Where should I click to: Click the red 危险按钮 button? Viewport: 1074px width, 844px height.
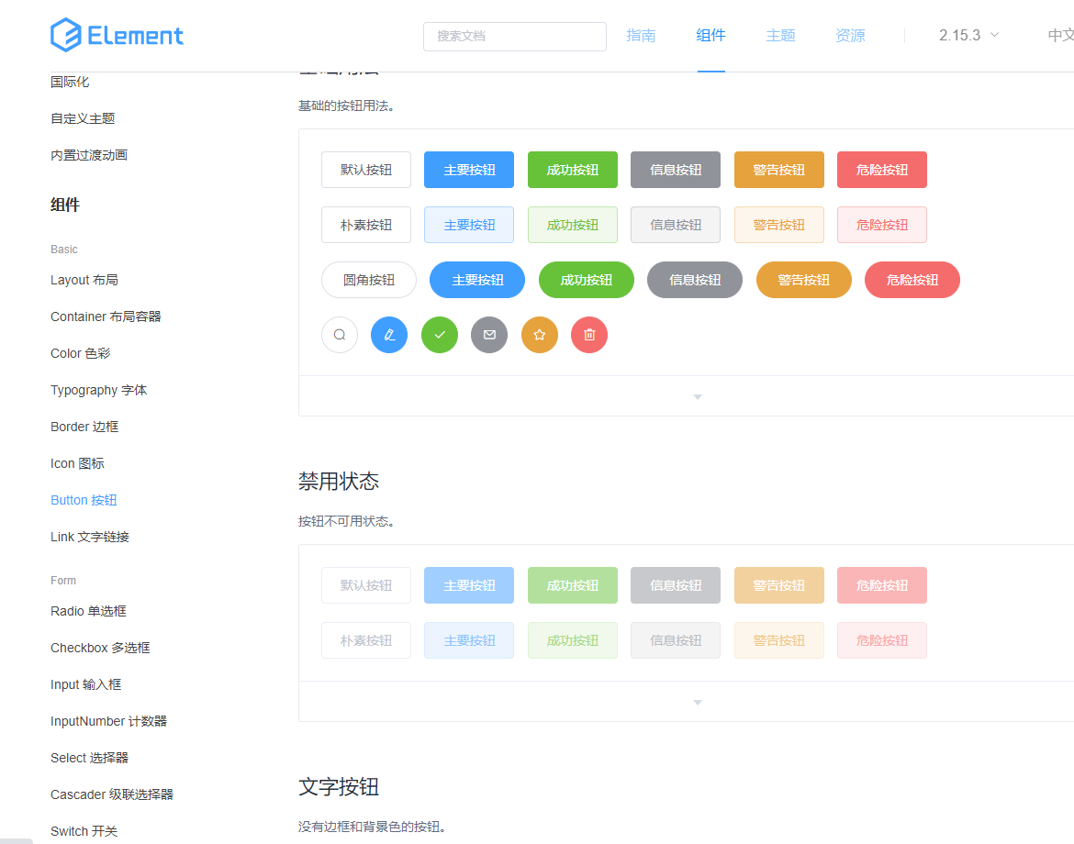(881, 170)
